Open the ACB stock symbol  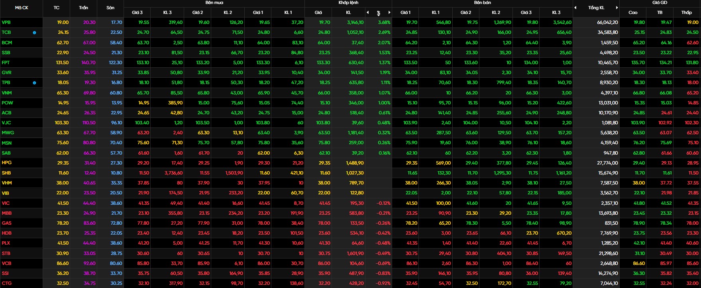tap(6, 113)
